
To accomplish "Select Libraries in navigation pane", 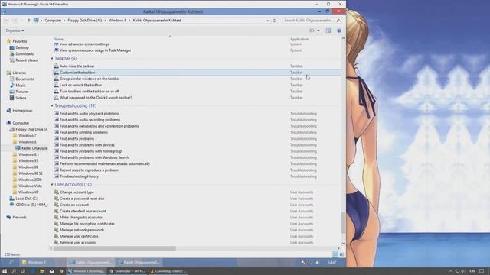I will (19, 73).
